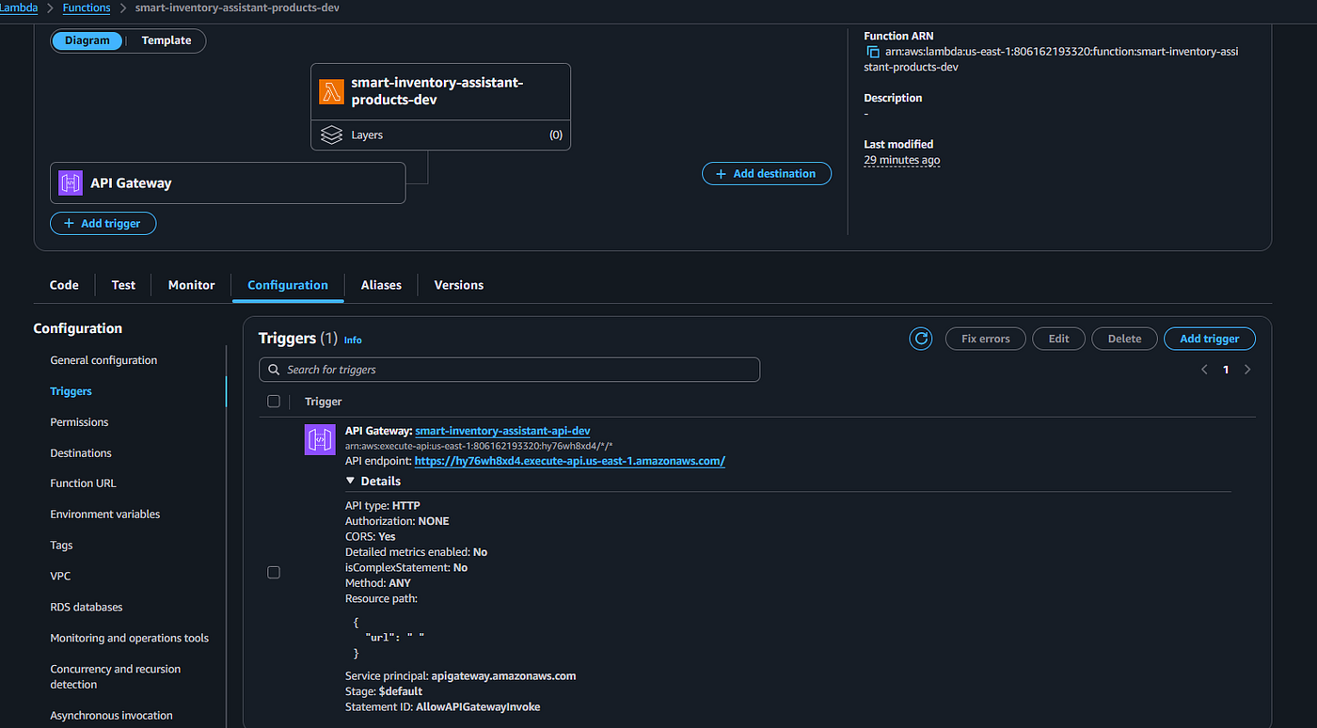Click 'Statement ID: AllowAPIGatewayInvoke' text
This screenshot has height=728, width=1317.
click(x=443, y=706)
